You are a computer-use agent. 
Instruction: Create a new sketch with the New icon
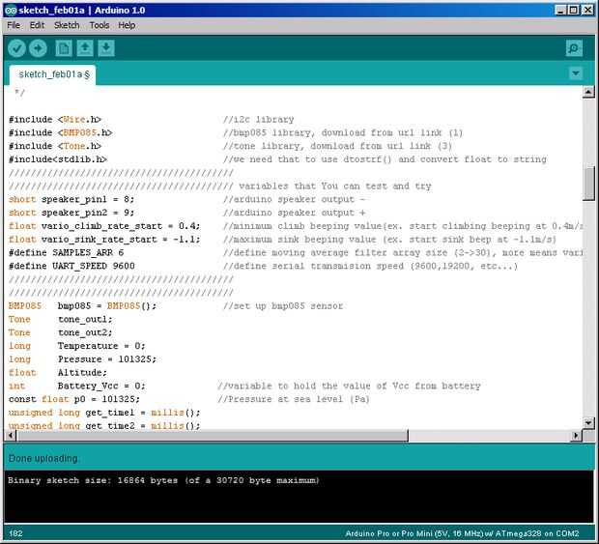click(x=64, y=48)
